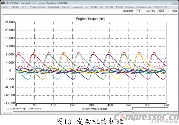Open the Motor_Tor menu
The height and width of the screenshot is (125, 179).
pos(97,7)
